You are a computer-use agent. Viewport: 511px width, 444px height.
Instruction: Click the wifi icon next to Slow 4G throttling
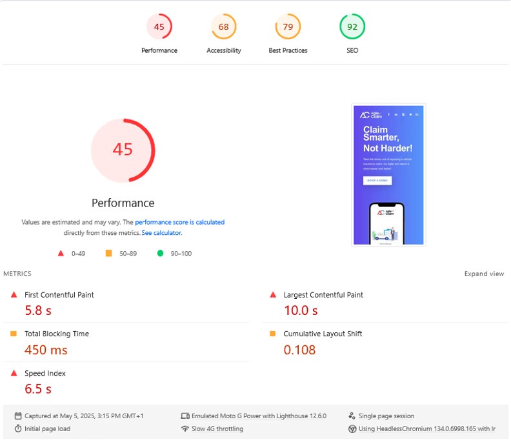(185, 429)
